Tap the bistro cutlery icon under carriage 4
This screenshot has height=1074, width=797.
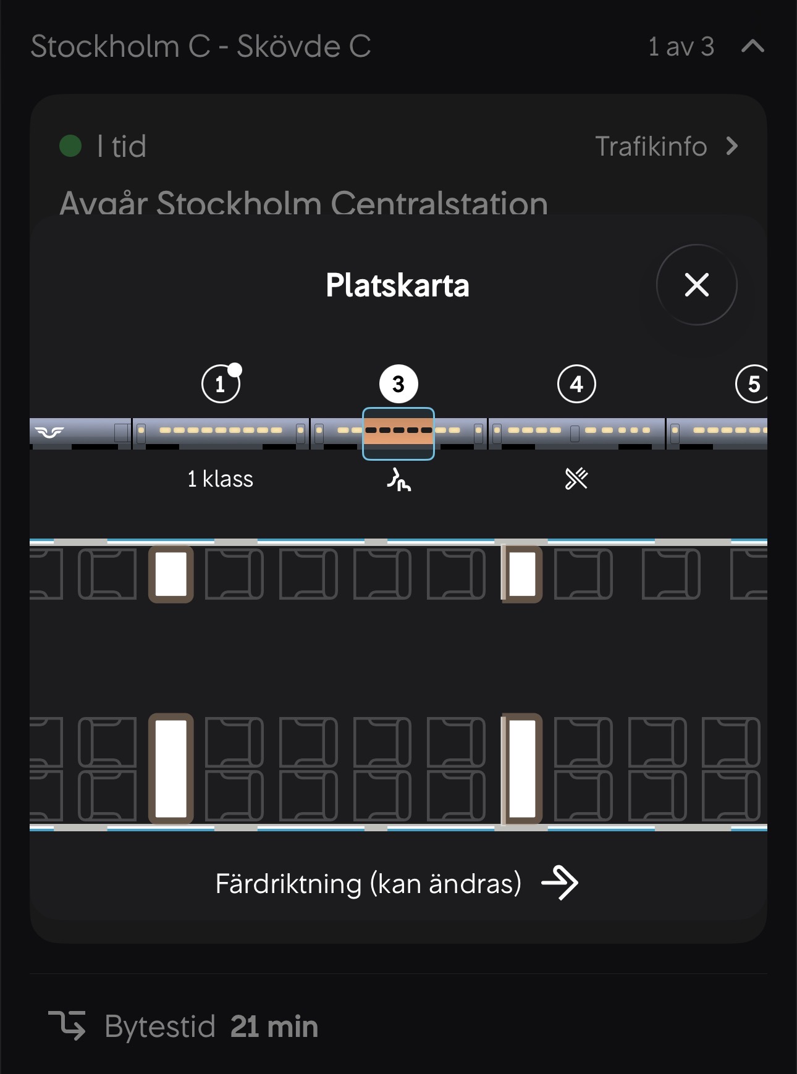576,479
